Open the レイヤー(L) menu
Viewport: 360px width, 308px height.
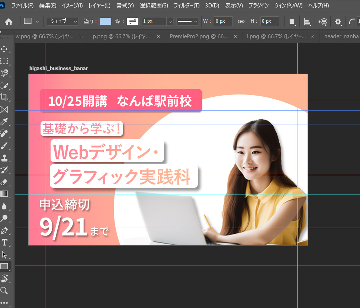99,6
